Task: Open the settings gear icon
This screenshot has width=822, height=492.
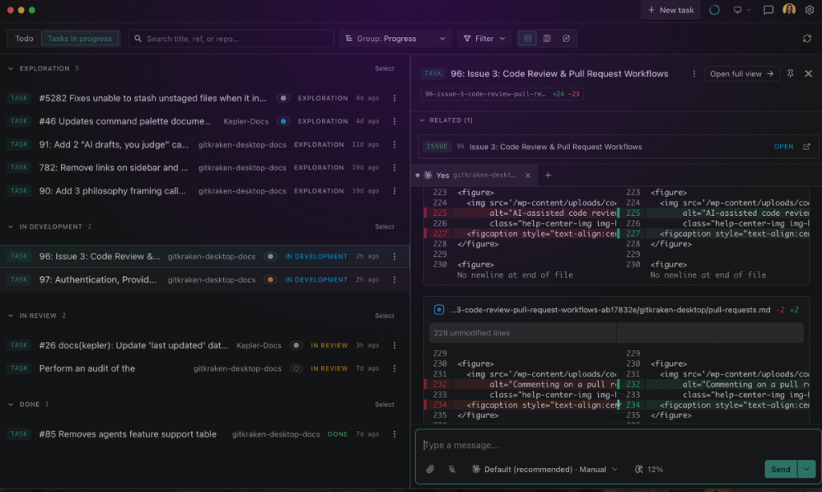Action: tap(809, 10)
